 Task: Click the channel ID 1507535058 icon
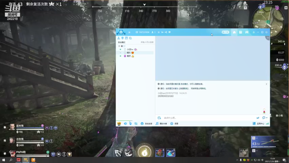[x=137, y=32]
